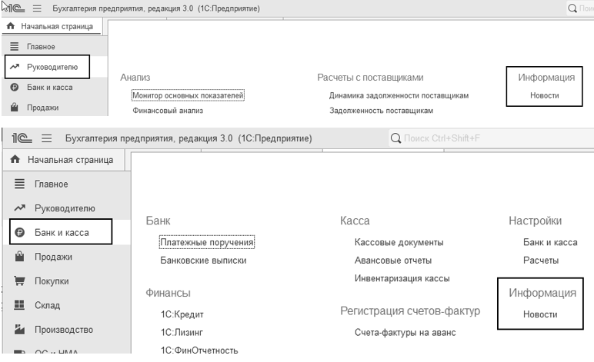594x362 pixels.
Task: Click the Руководителю chart icon in lower sidebar
Action: pos(19,208)
